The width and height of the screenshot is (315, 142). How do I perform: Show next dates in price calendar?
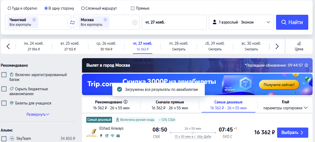[277, 46]
